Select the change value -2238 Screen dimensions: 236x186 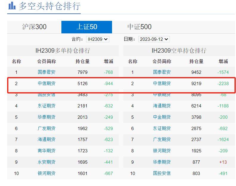tap(223, 83)
